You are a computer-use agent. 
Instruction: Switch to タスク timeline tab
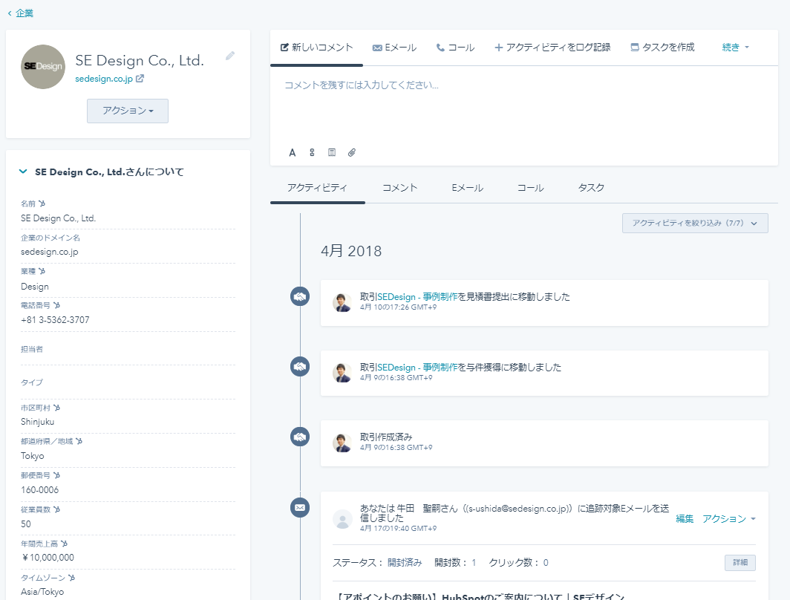click(x=591, y=188)
